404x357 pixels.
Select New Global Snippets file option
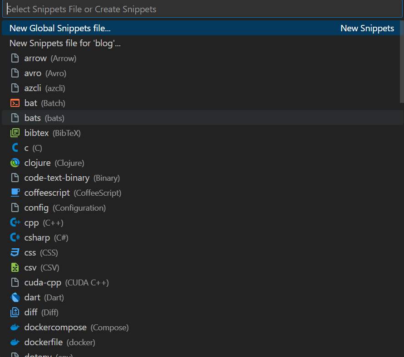click(201, 28)
